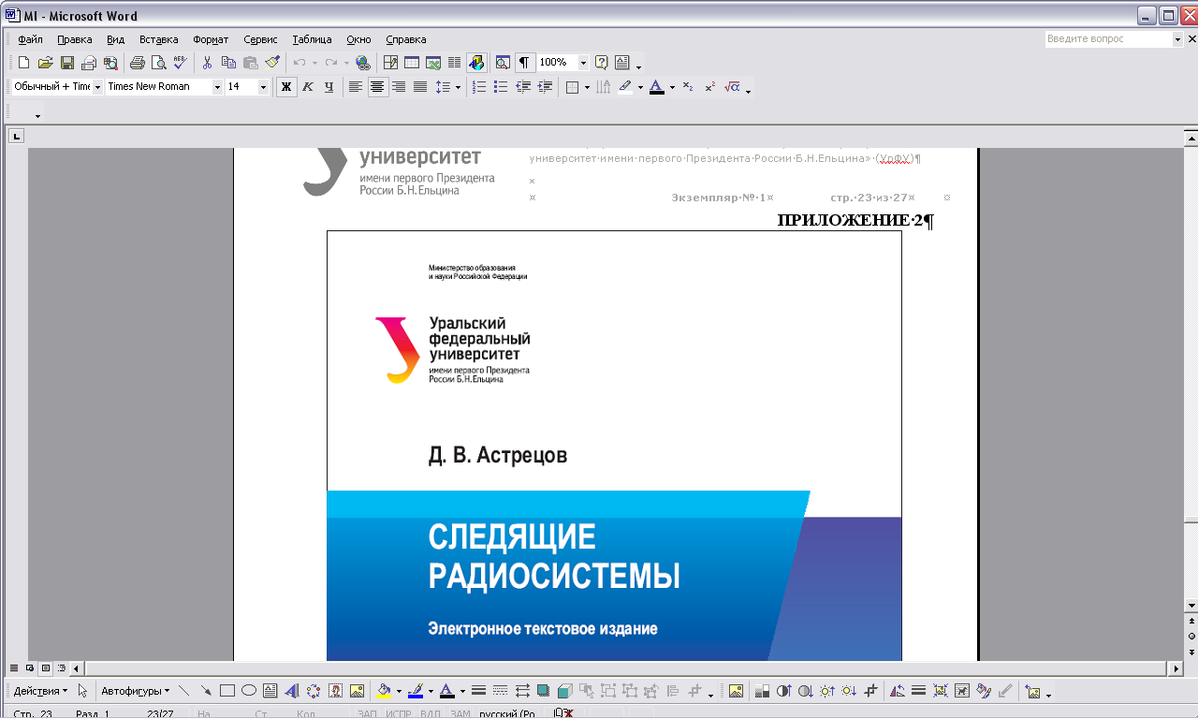Expand the borders dropdown arrow
1198x719 pixels.
(x=587, y=87)
